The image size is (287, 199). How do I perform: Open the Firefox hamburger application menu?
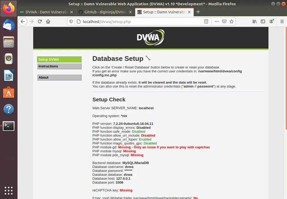282,21
